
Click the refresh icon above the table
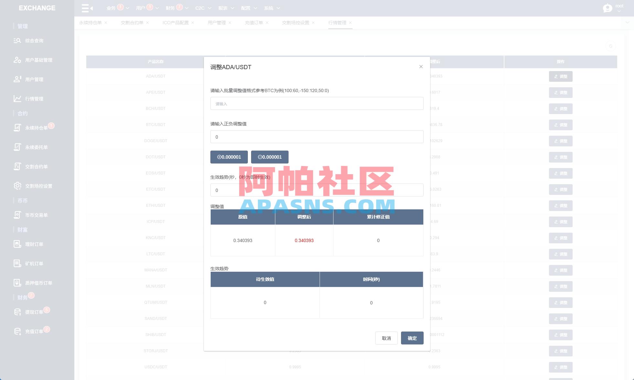click(x=611, y=46)
